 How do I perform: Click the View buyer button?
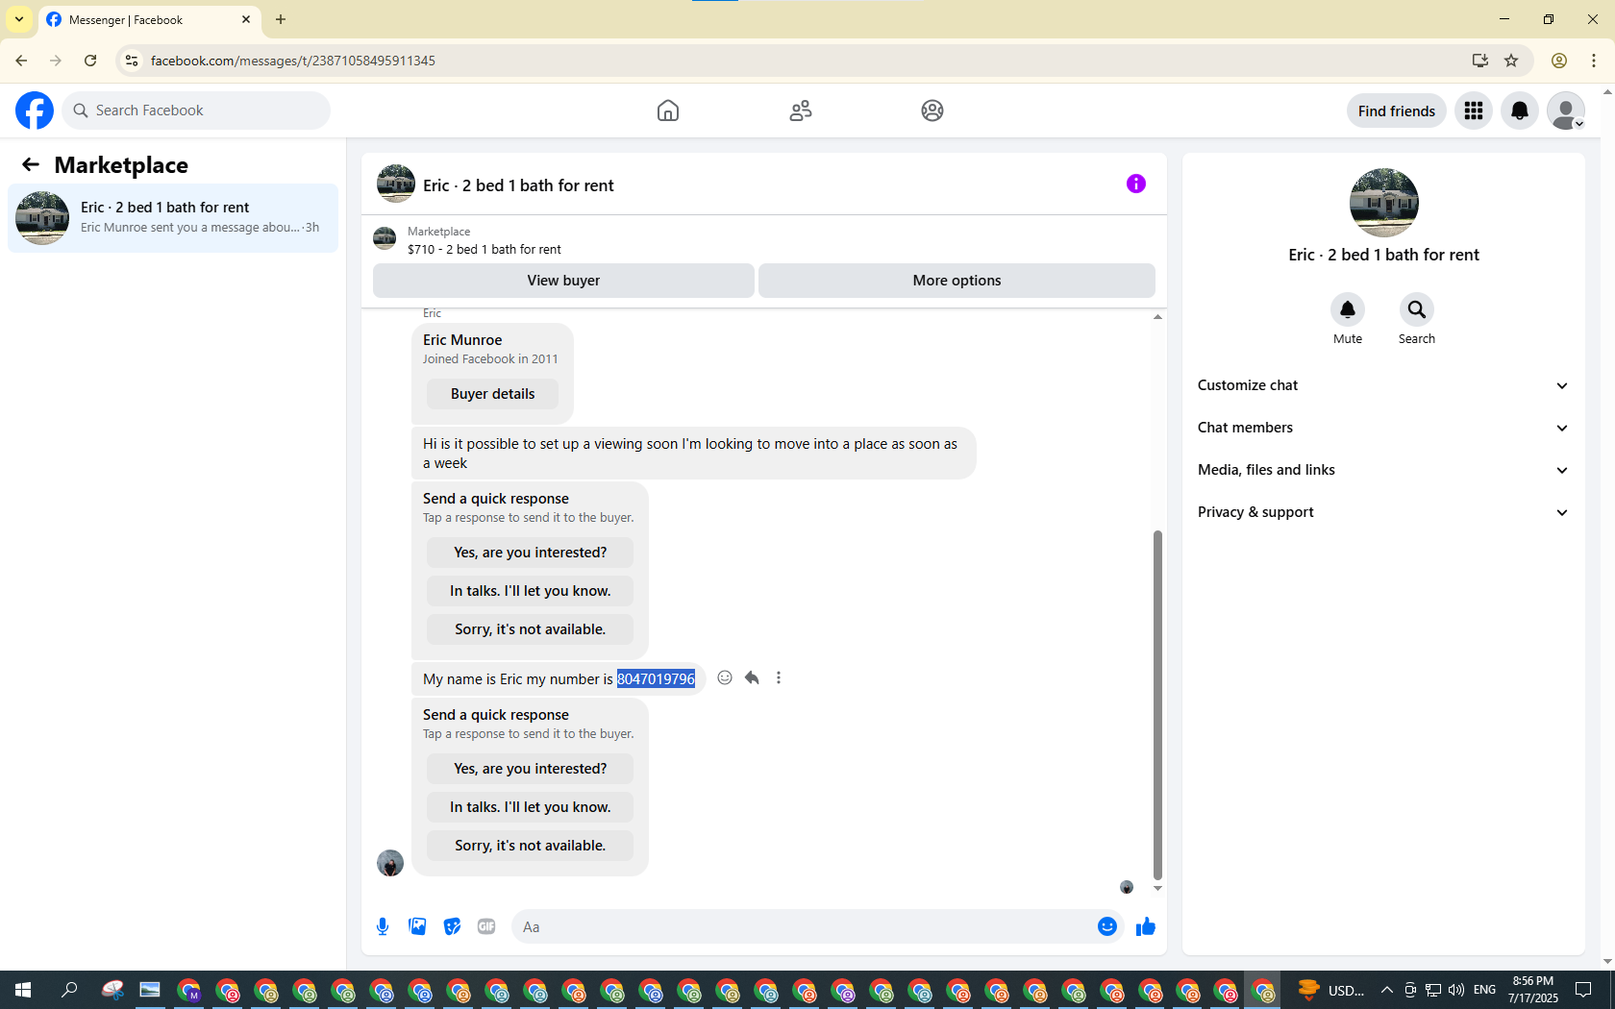(x=563, y=281)
